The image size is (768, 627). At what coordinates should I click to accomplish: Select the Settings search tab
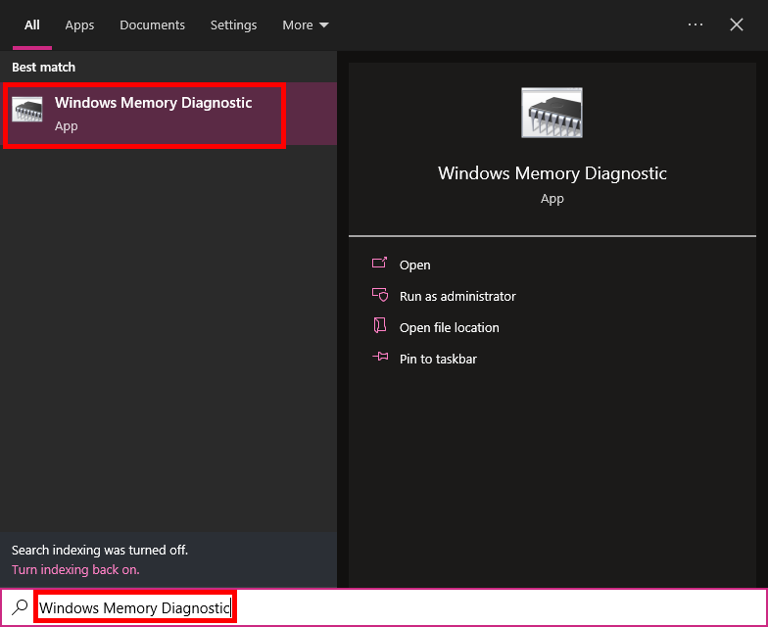233,25
